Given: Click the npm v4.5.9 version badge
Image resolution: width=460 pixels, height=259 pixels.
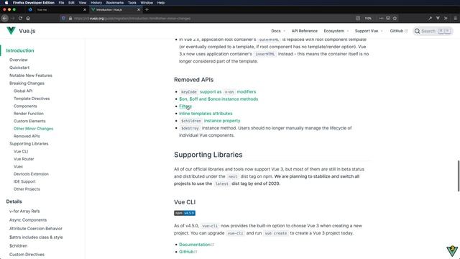Looking at the screenshot, I should [x=185, y=213].
